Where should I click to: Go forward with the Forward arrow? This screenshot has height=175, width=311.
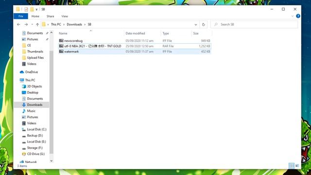point(26,24)
